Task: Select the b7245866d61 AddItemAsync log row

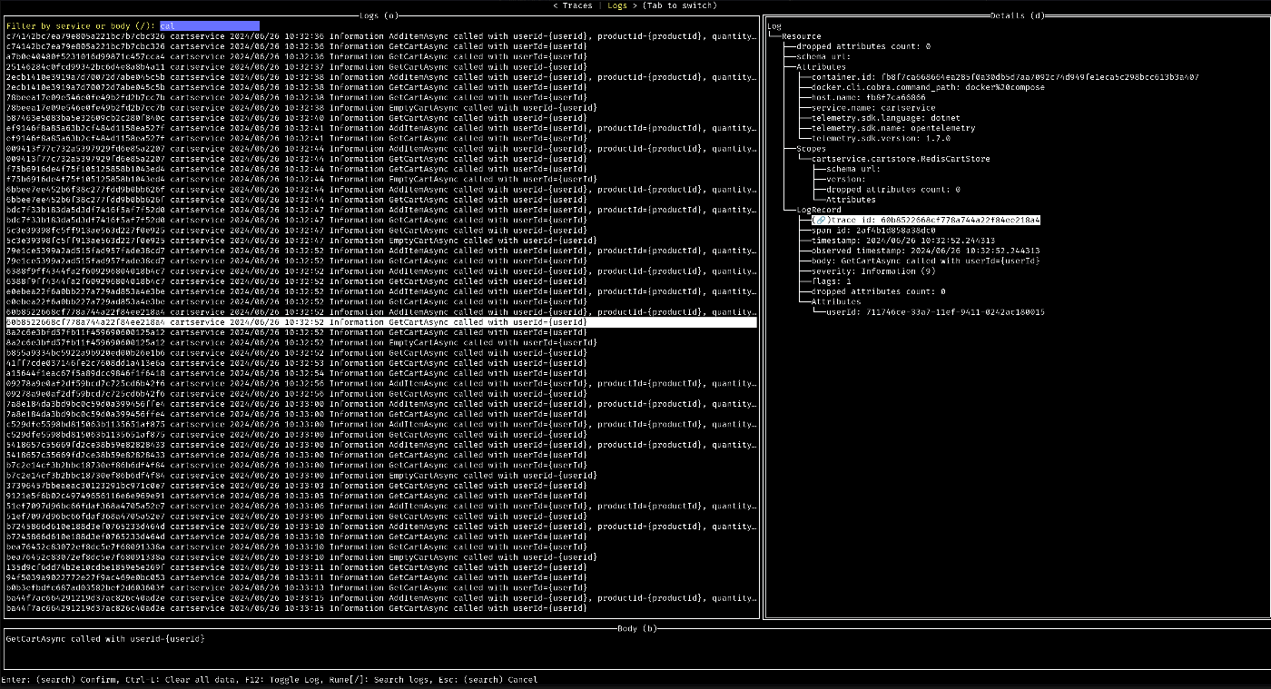Action: [381, 526]
